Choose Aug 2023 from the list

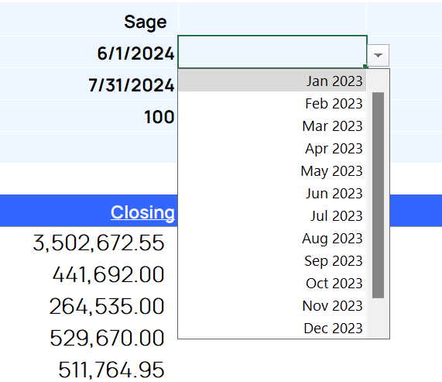coord(272,238)
